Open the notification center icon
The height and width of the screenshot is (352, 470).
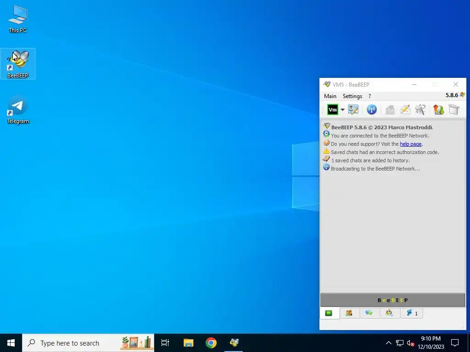tap(455, 343)
